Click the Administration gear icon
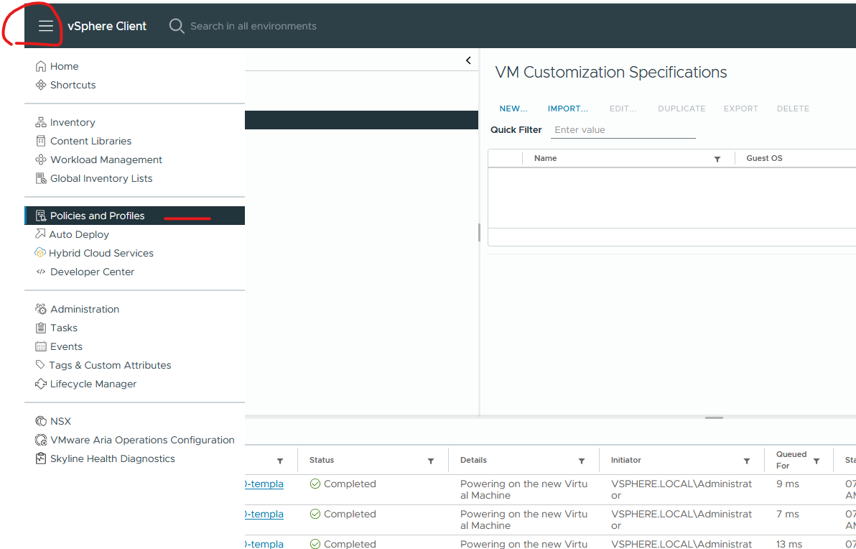Image resolution: width=856 pixels, height=549 pixels. pos(40,309)
